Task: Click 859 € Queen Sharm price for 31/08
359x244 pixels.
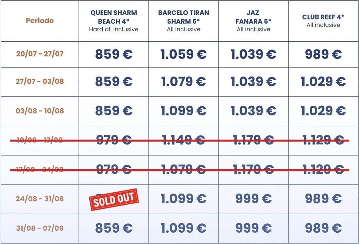Action: click(x=114, y=228)
